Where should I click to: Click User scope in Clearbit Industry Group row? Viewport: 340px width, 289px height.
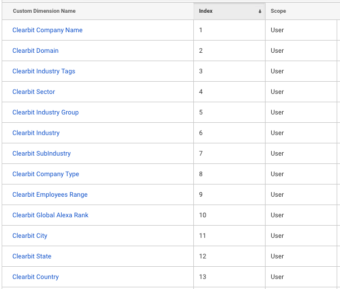(277, 112)
